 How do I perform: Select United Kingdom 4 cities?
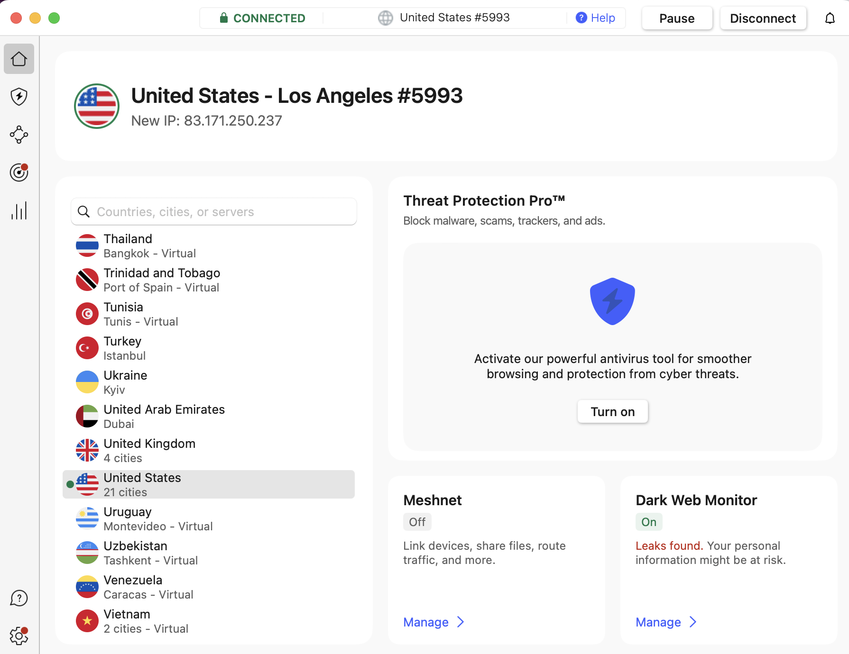coord(209,450)
